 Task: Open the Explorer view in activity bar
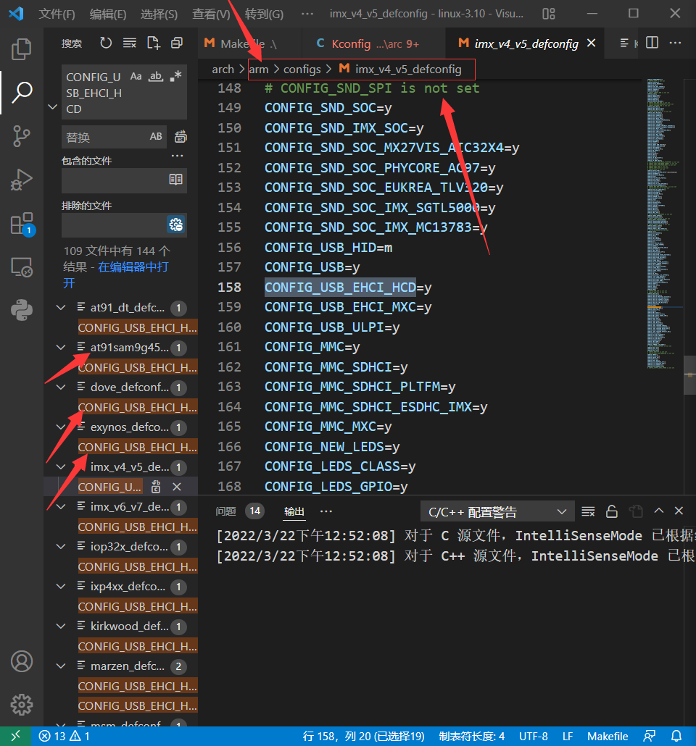[22, 49]
